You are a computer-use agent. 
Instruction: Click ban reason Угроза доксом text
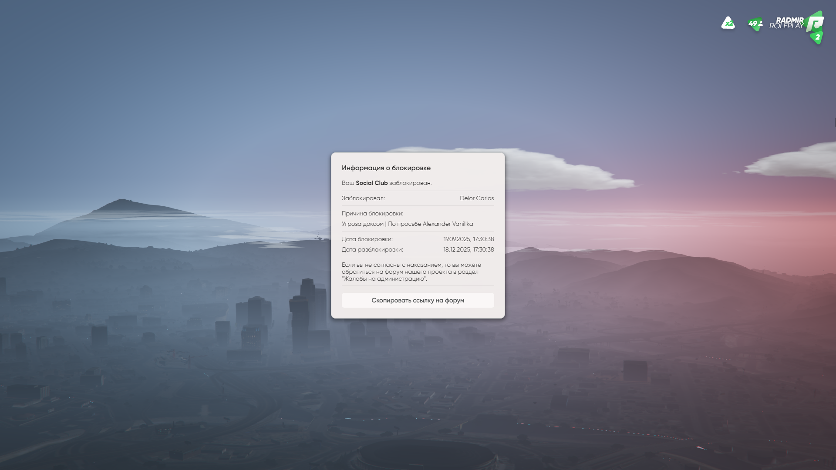click(362, 224)
